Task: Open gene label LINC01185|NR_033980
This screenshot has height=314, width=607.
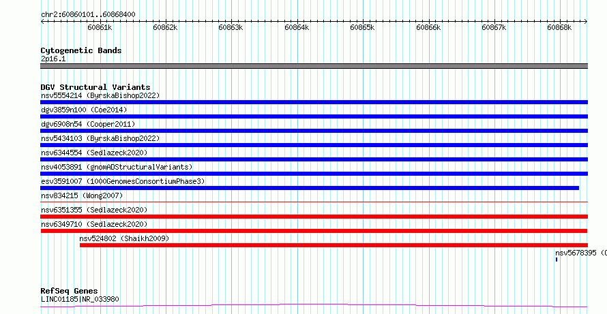Action: click(x=80, y=299)
